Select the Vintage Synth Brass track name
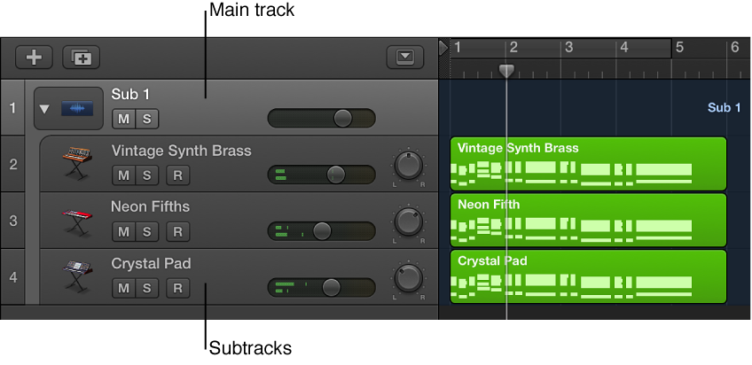The width and height of the screenshot is (752, 365). [x=181, y=151]
